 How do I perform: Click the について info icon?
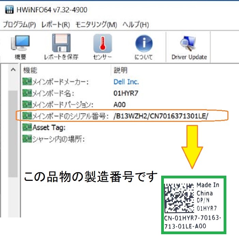click(x=144, y=43)
